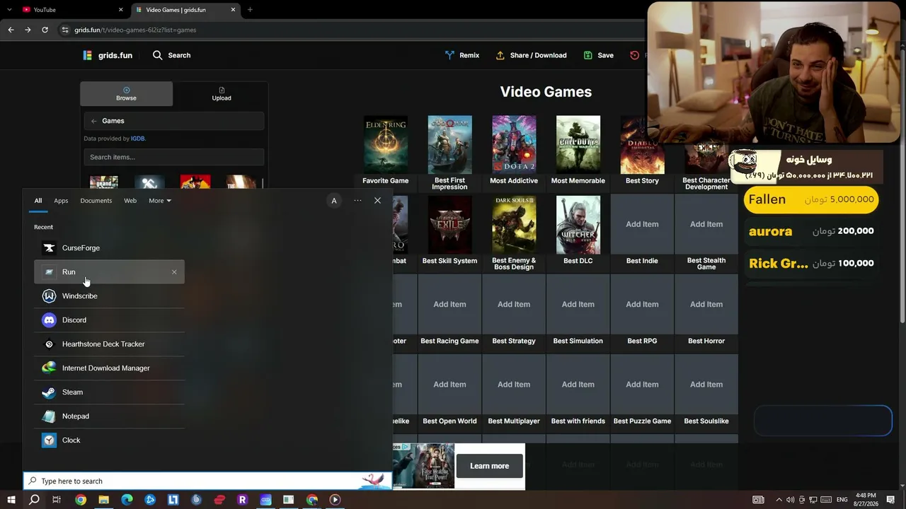This screenshot has width=906, height=509.
Task: Open Internet Download Manager
Action: (x=109, y=368)
